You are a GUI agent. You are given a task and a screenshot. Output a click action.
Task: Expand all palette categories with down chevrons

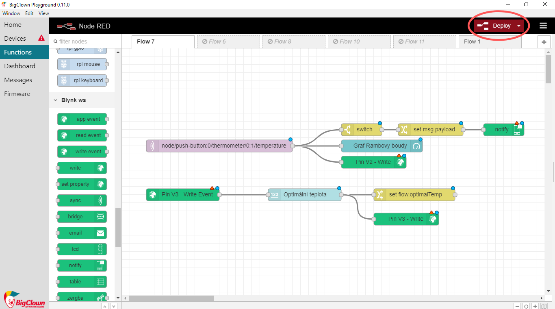(x=114, y=306)
